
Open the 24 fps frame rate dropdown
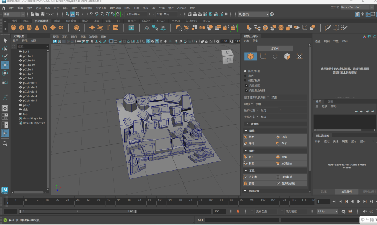point(327,211)
